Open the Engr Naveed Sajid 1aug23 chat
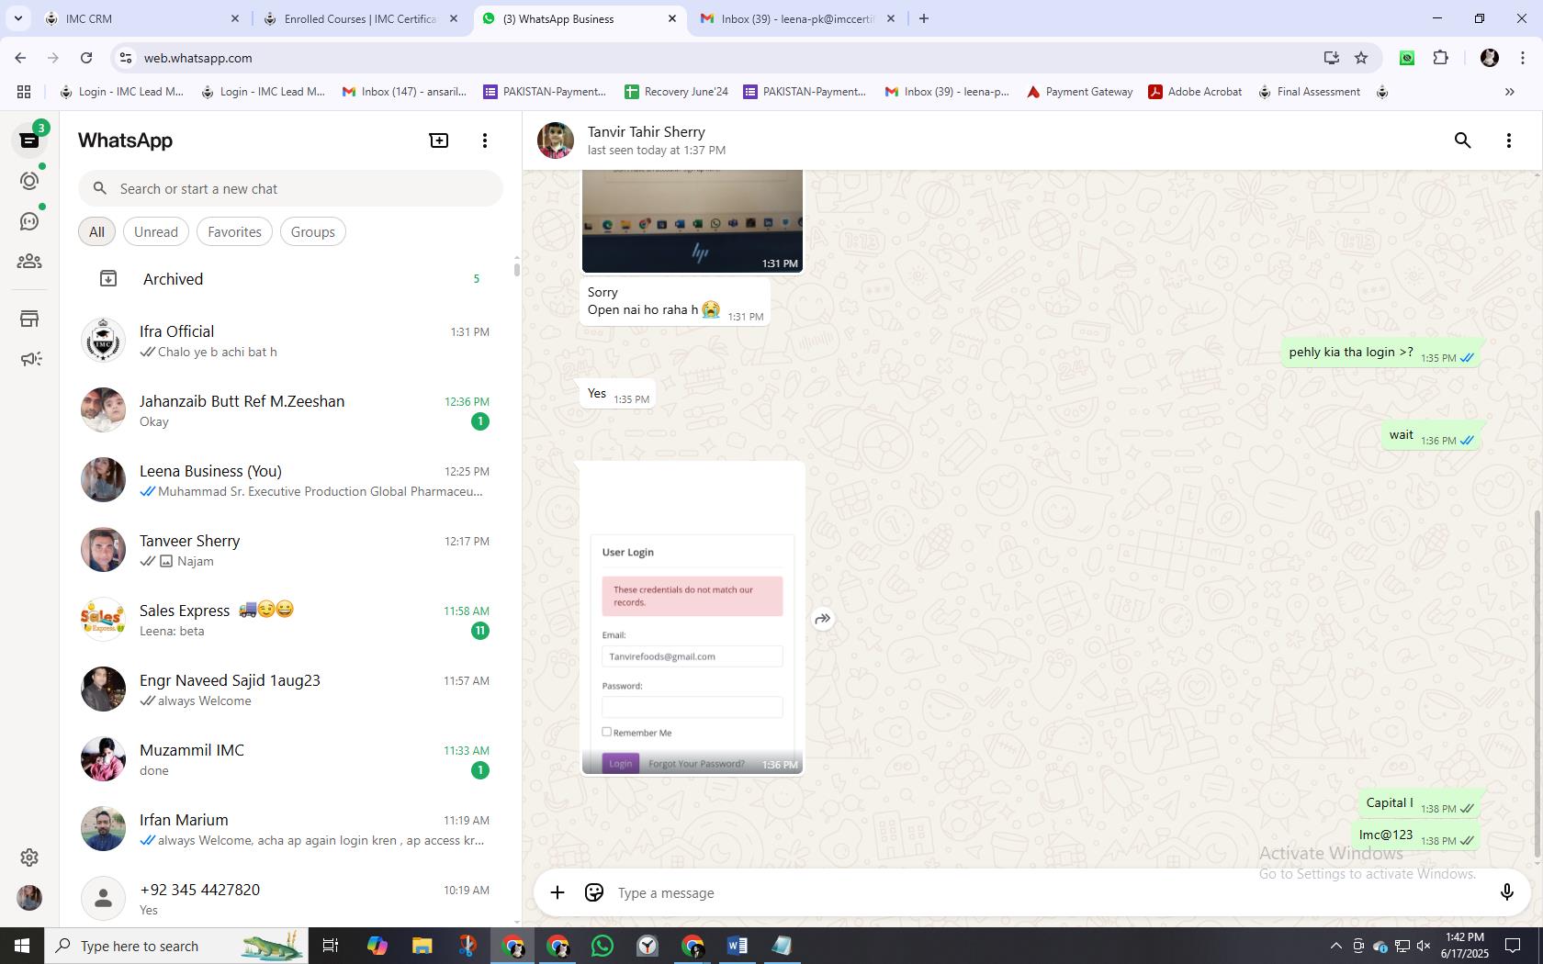This screenshot has height=964, width=1543. (290, 689)
